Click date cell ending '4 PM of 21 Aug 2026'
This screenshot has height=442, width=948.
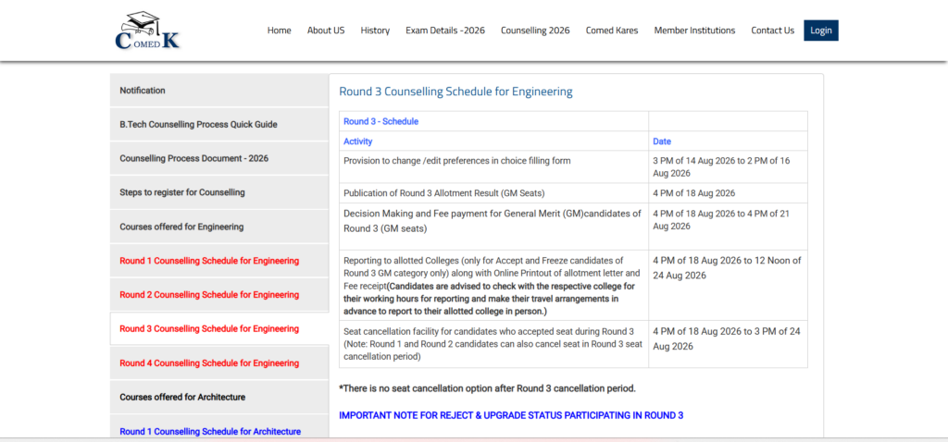[729, 227]
